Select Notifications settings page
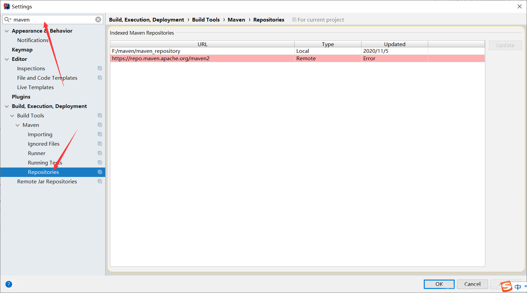The image size is (527, 293). point(33,40)
